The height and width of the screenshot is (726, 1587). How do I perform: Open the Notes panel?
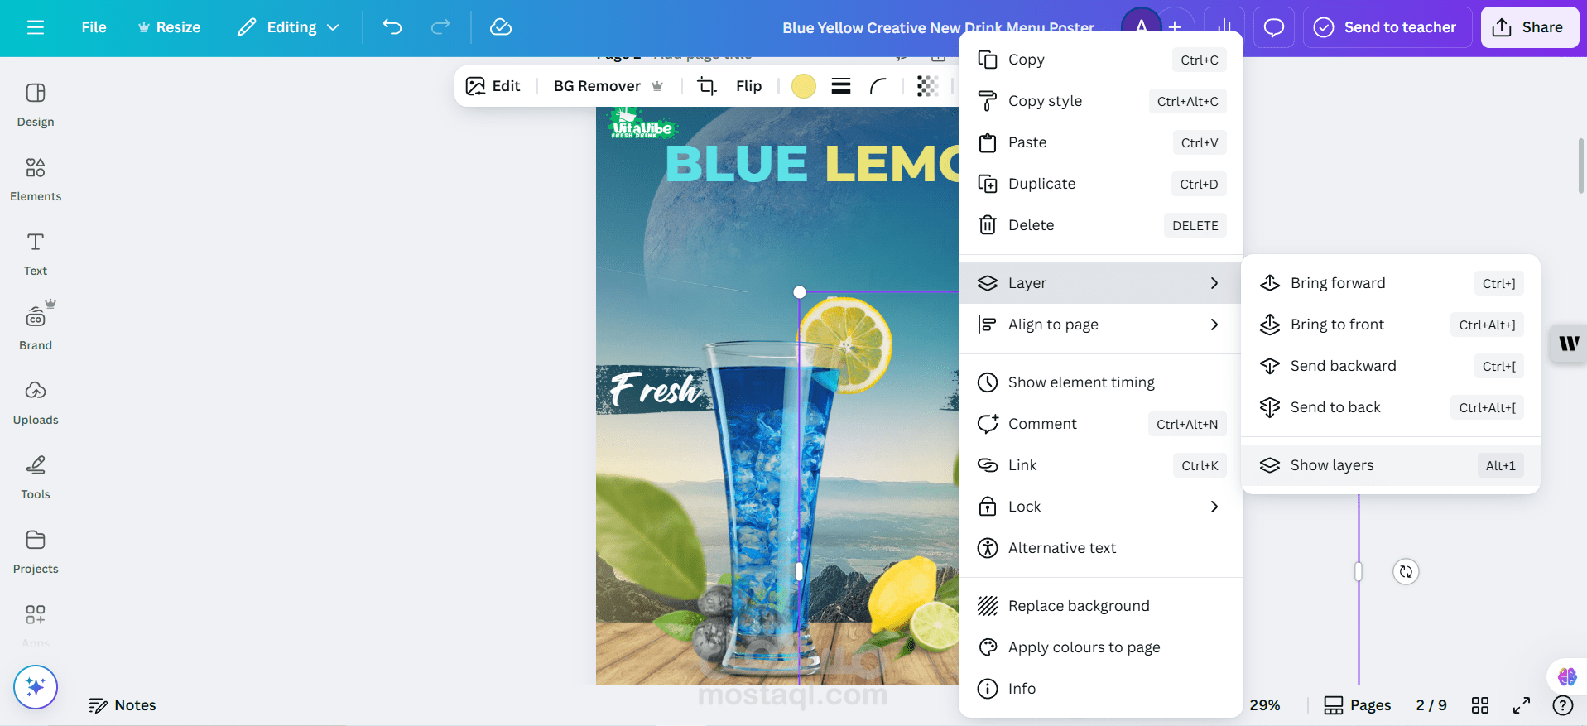(x=123, y=705)
